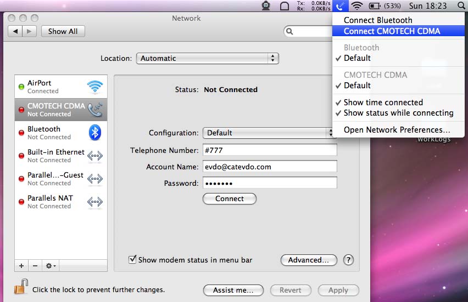Click the Connect button below Password
Viewport: 468px width, 302px height.
point(230,198)
